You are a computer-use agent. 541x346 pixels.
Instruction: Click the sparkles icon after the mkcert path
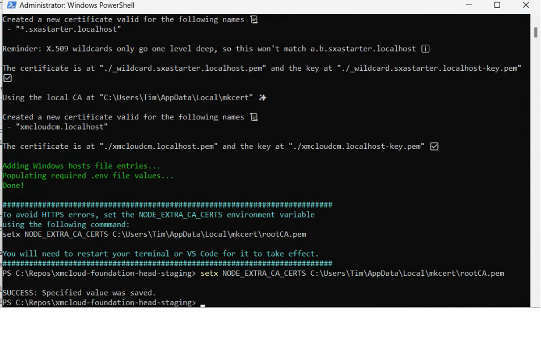tap(263, 97)
